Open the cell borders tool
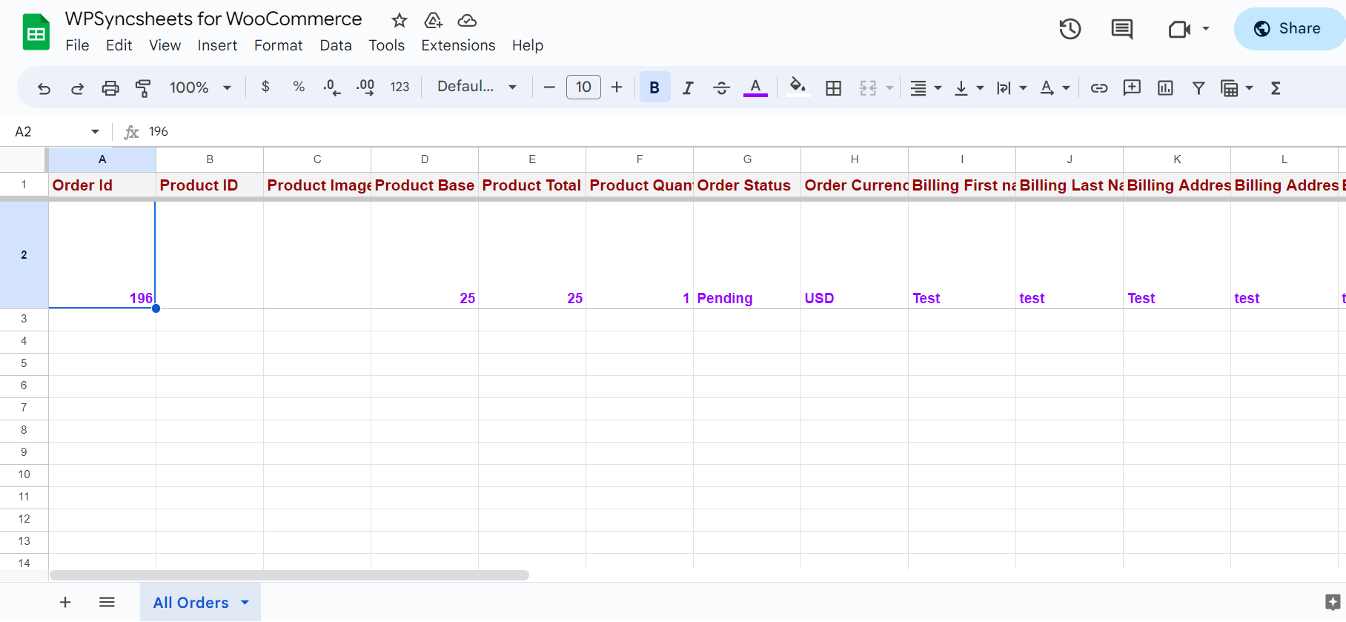Viewport: 1346px width, 622px height. tap(833, 88)
